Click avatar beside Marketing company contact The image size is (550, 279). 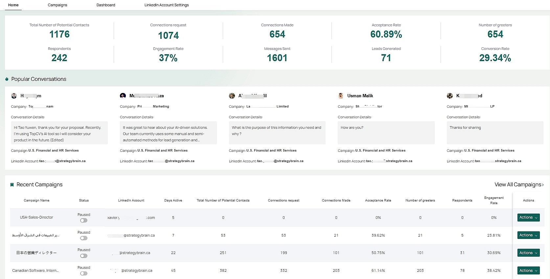tap(123, 96)
